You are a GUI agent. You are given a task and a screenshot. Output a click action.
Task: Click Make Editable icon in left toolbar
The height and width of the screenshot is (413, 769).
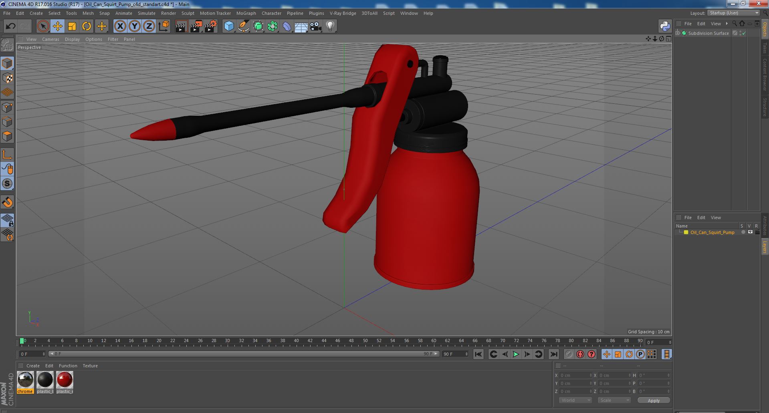pyautogui.click(x=7, y=45)
